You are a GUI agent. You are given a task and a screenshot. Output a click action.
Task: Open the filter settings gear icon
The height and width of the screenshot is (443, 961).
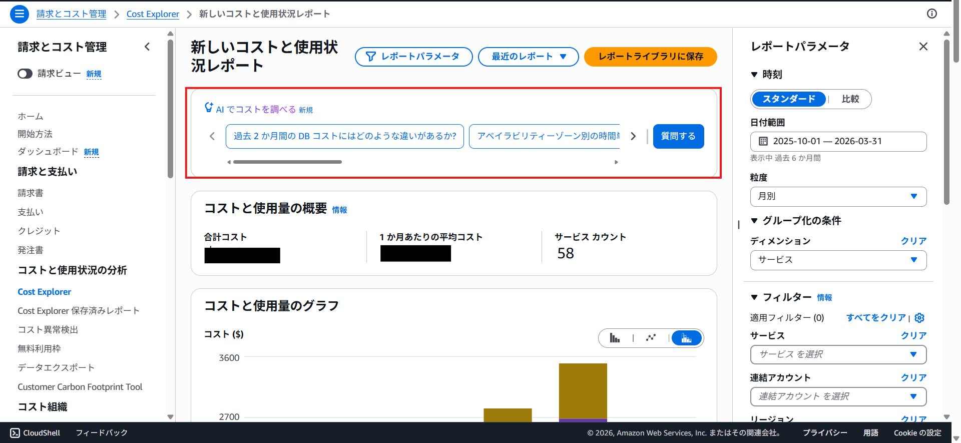tap(919, 318)
